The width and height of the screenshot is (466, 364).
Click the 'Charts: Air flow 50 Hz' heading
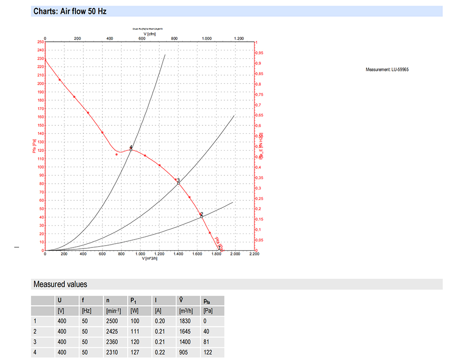pos(70,12)
